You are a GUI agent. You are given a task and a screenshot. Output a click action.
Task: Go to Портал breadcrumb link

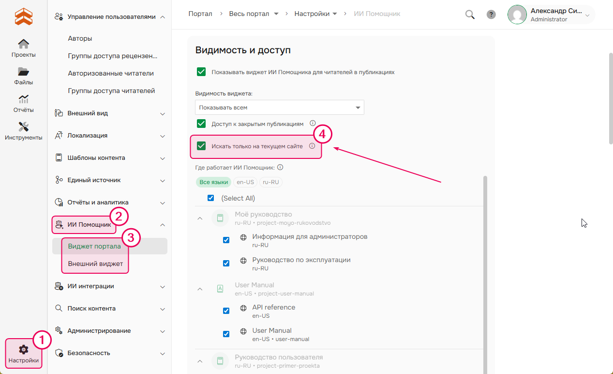[x=200, y=14]
